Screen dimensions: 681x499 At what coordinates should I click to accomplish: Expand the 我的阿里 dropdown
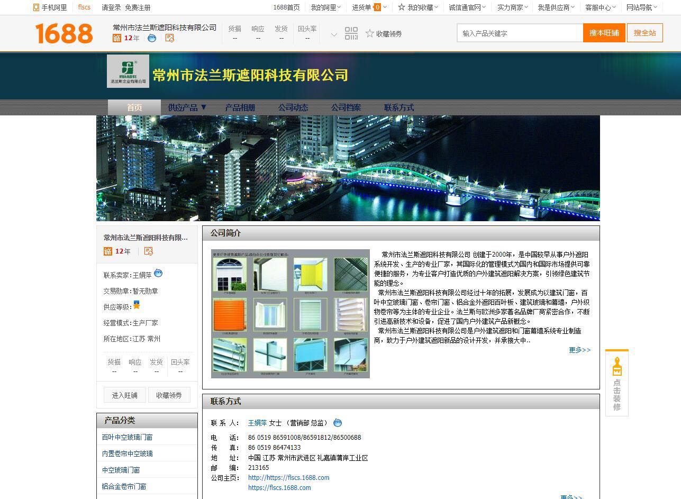coord(325,7)
